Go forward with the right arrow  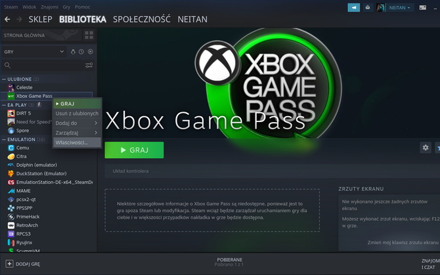tap(19, 19)
